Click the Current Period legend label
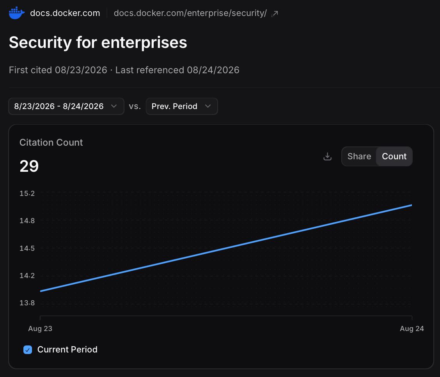The image size is (440, 377). [x=67, y=350]
